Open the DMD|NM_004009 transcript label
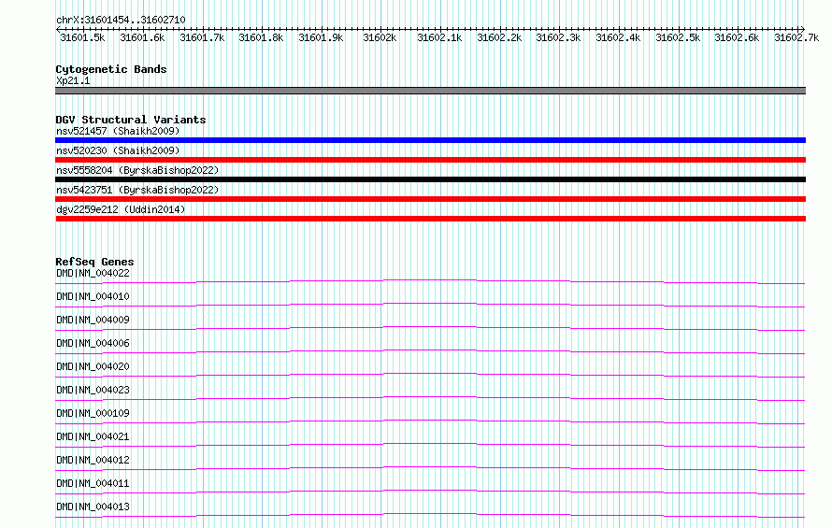This screenshot has height=528, width=832. 93,320
